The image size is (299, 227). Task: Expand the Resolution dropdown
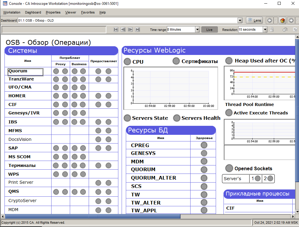click(x=265, y=29)
